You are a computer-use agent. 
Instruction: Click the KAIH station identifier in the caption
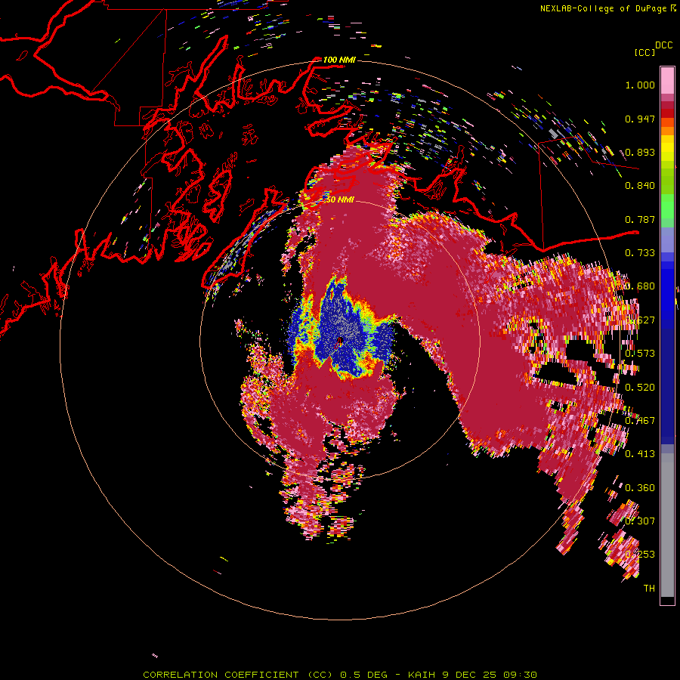pos(423,675)
